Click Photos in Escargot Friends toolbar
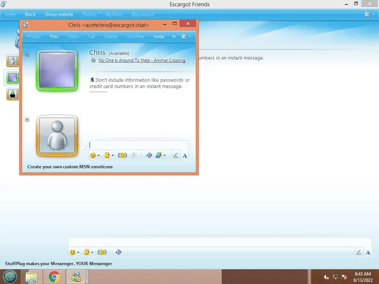 coord(89,14)
